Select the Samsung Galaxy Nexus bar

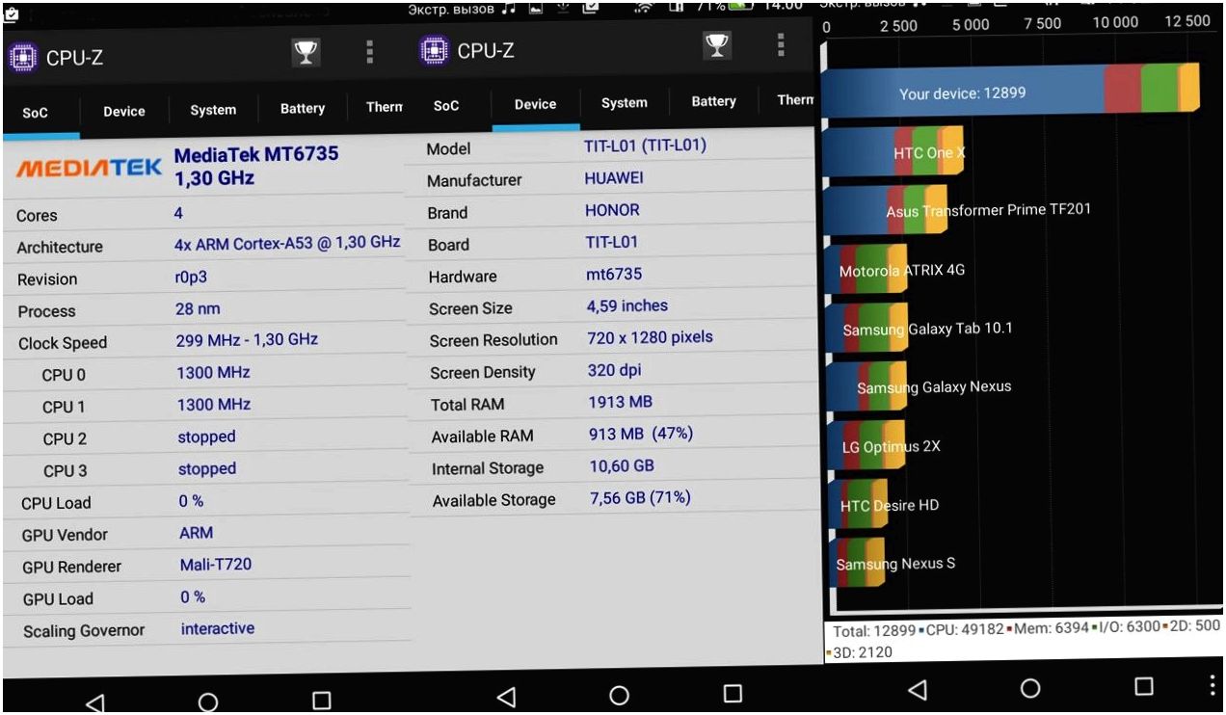pos(867,387)
